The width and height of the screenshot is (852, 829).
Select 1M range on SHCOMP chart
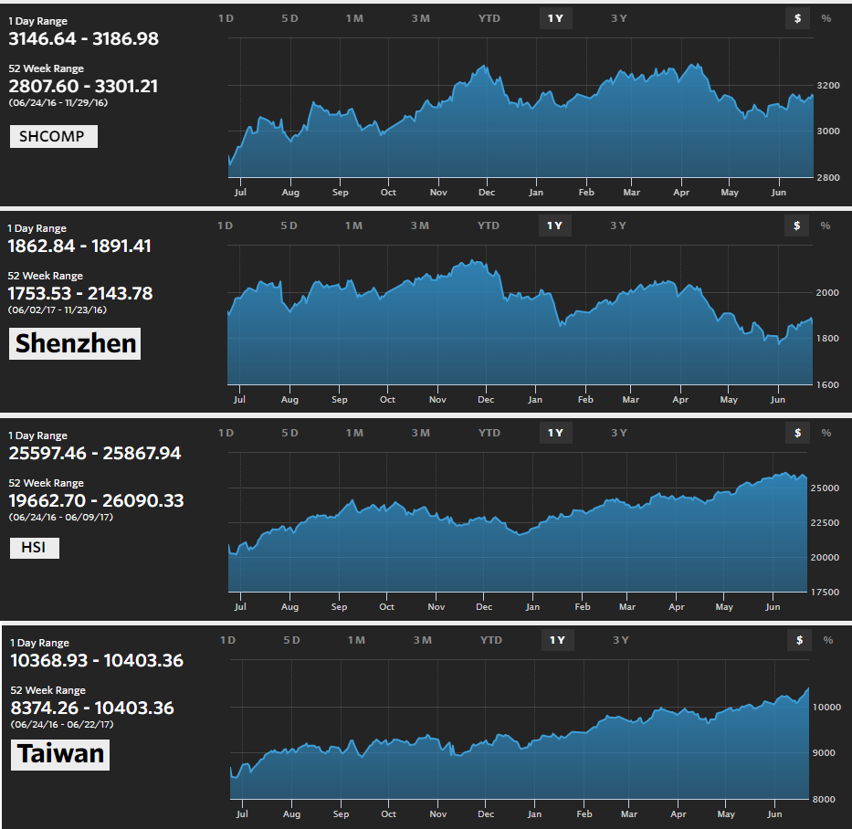355,18
